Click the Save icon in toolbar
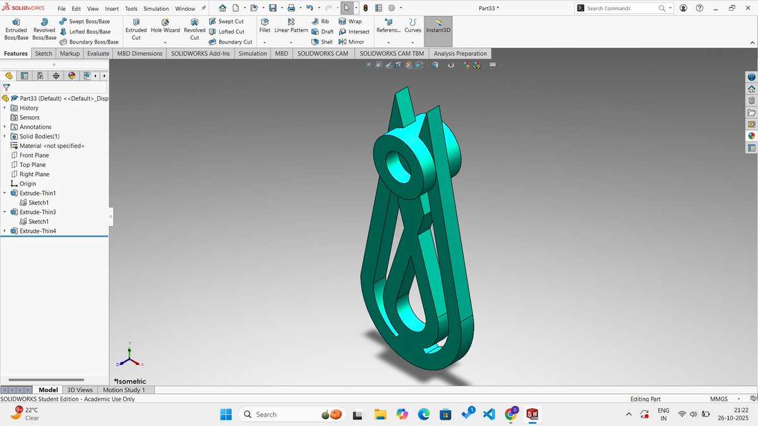The height and width of the screenshot is (426, 758). coord(272,8)
